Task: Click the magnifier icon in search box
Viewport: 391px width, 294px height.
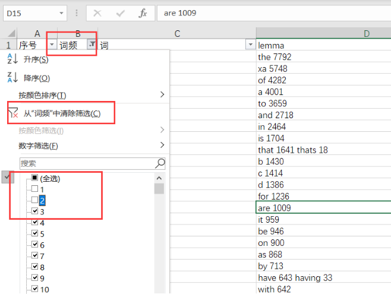Action: pyautogui.click(x=160, y=163)
